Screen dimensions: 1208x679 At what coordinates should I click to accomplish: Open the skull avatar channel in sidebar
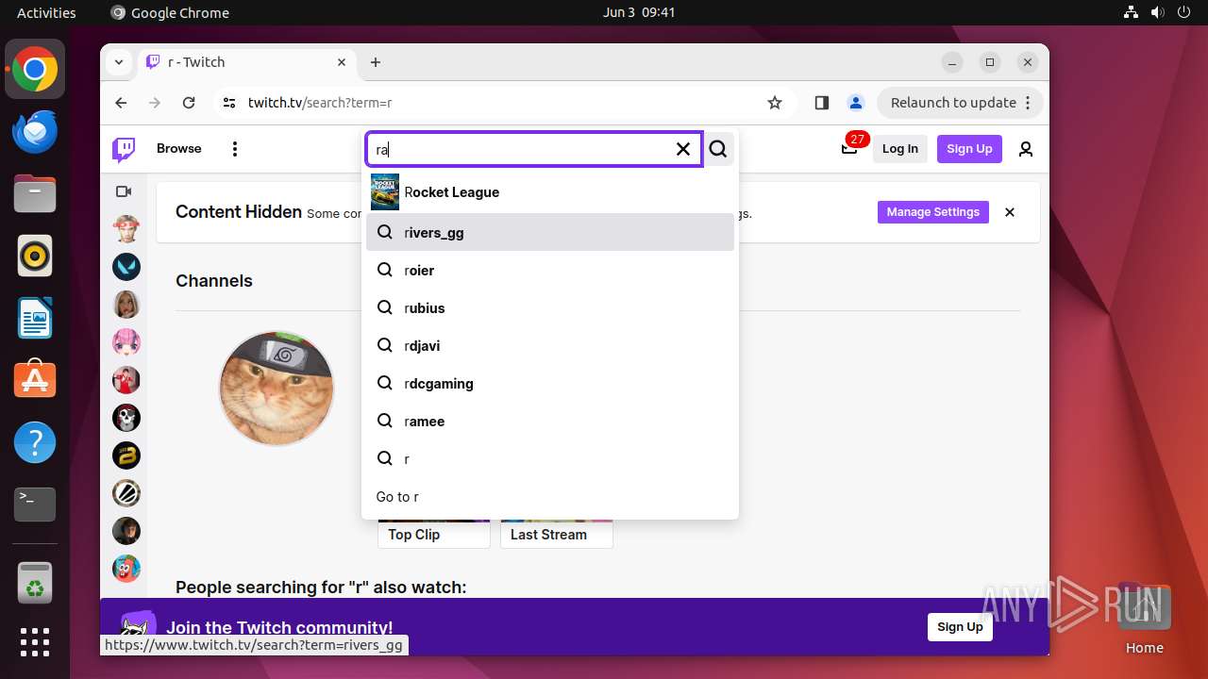[126, 417]
